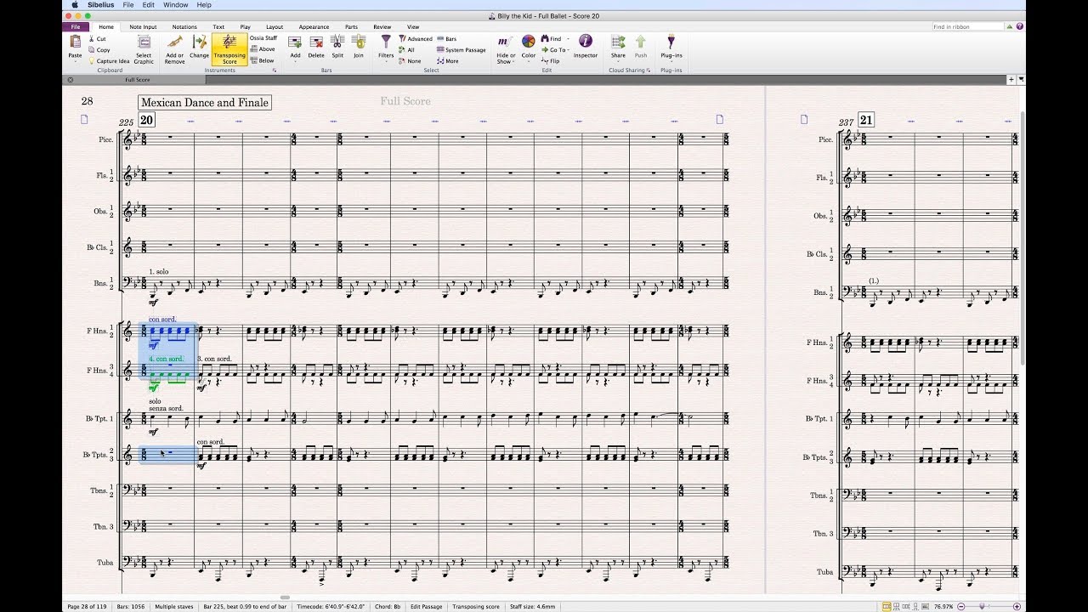Click zoom out minus button
1088x612 pixels.
pos(960,606)
